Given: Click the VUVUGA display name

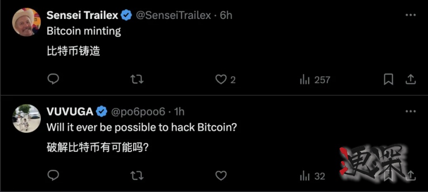Looking at the screenshot, I should (x=70, y=112).
